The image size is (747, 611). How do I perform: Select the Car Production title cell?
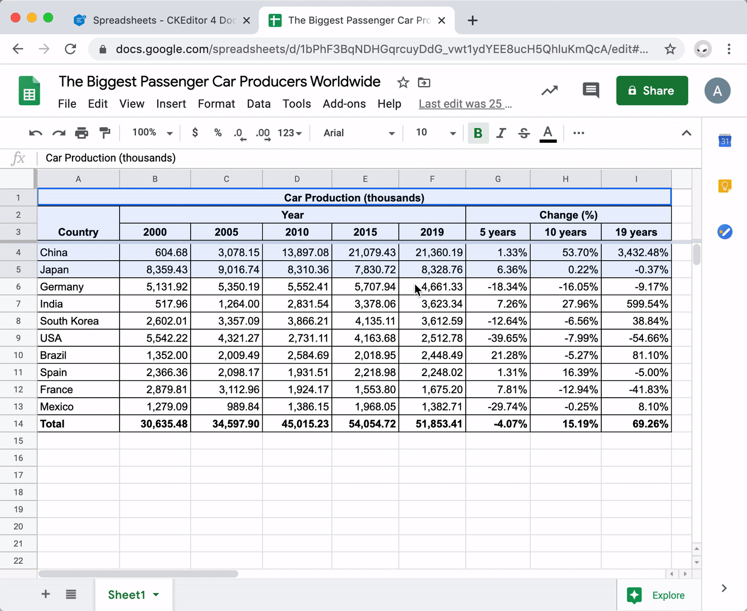(354, 197)
